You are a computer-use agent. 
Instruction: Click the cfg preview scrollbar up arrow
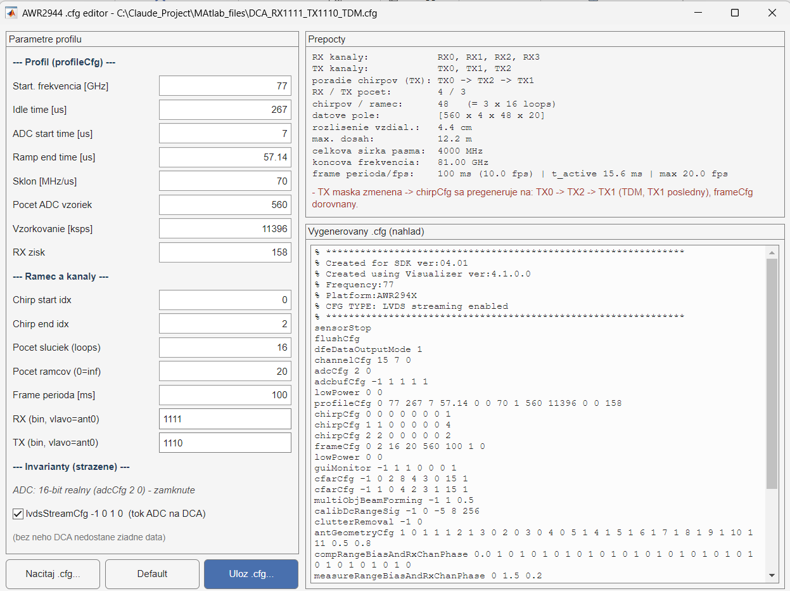click(772, 252)
